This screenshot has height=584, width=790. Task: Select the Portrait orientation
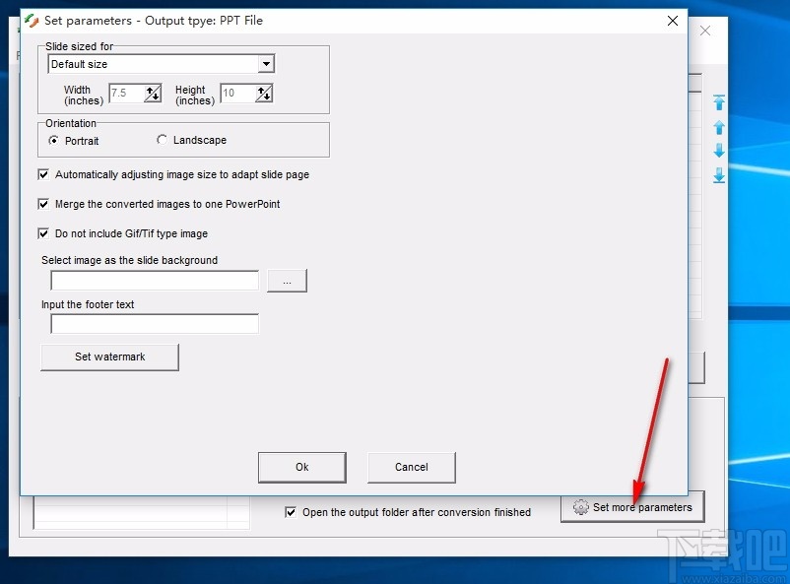tap(56, 140)
